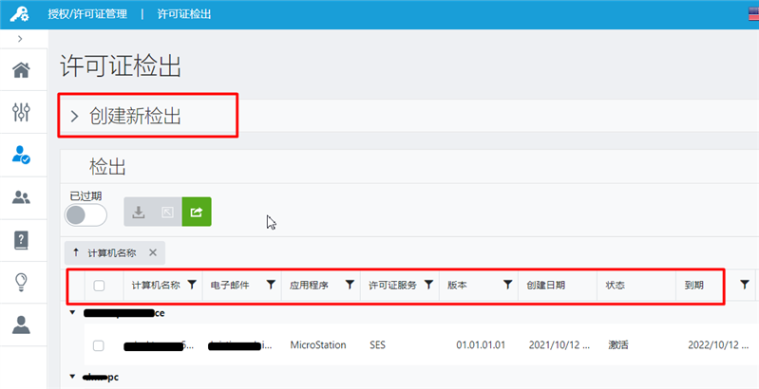
Task: Sort by the 版本 column header
Action: click(457, 285)
